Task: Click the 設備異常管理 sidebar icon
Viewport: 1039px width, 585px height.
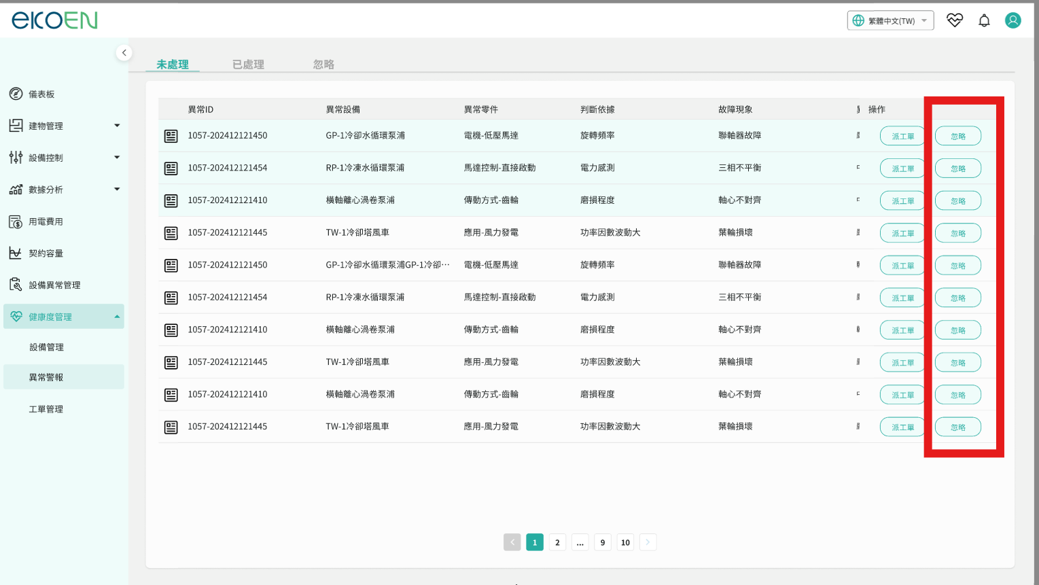Action: click(16, 285)
